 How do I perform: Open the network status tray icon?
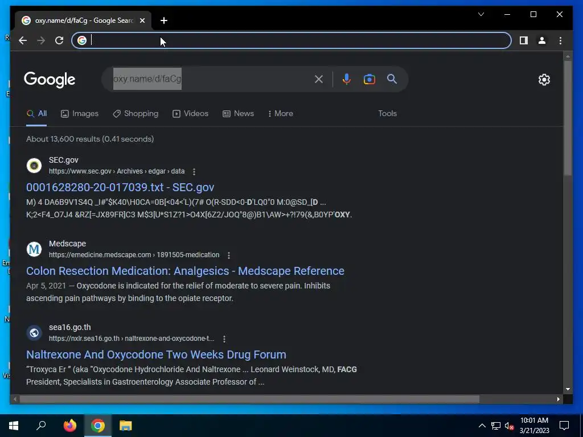(496, 426)
